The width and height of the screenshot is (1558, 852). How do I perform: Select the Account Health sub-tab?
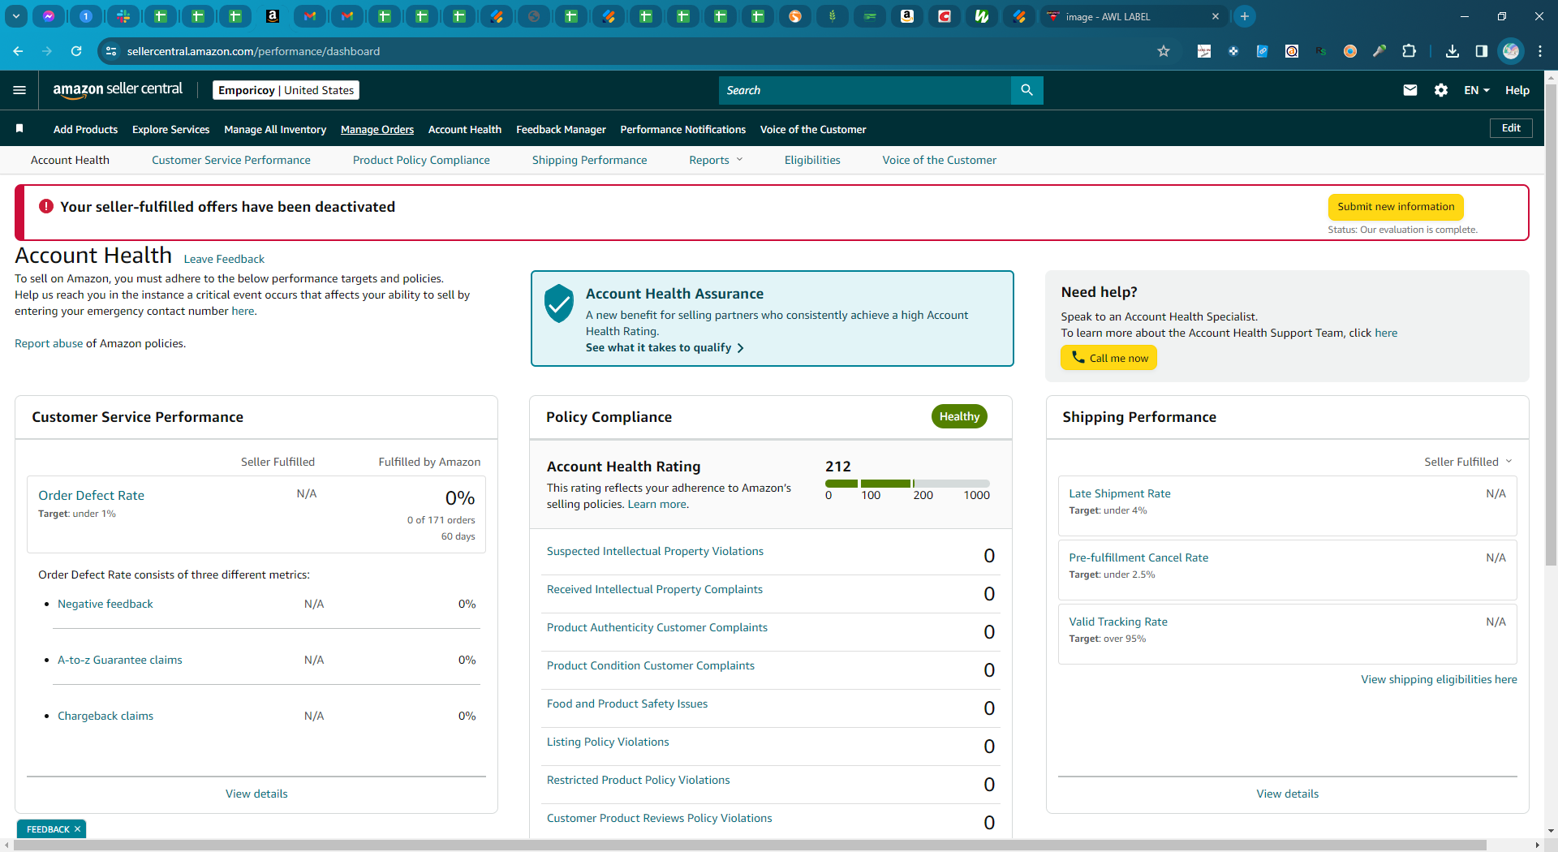[70, 160]
